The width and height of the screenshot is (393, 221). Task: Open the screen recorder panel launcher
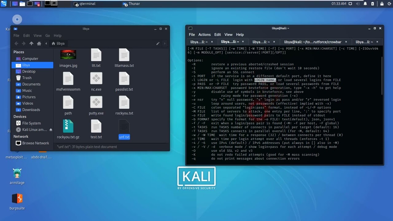[37, 4]
